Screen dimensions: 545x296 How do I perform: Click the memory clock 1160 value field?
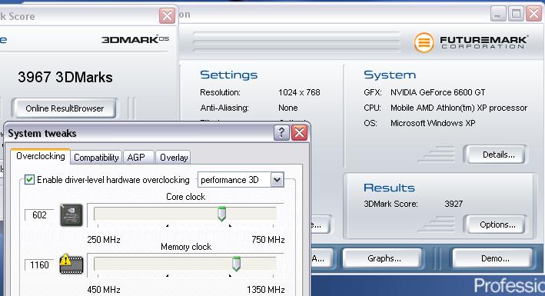pos(39,265)
